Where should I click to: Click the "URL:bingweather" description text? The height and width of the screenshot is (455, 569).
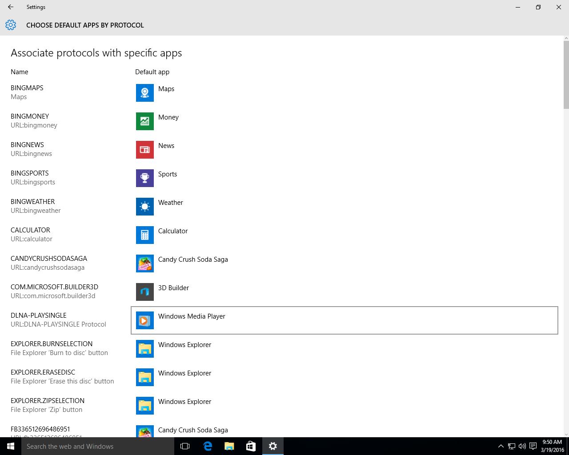(x=36, y=211)
